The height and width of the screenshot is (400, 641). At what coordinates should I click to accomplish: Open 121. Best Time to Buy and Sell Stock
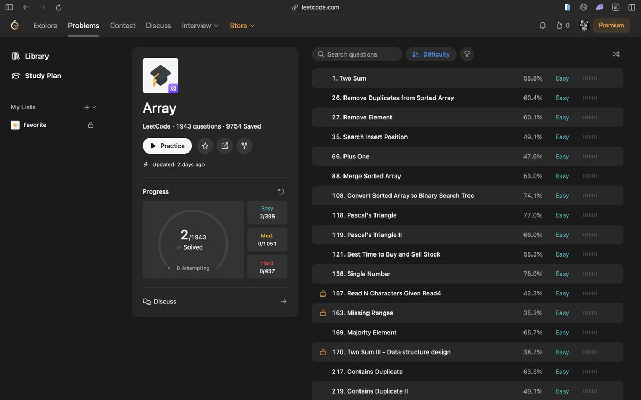[386, 254]
